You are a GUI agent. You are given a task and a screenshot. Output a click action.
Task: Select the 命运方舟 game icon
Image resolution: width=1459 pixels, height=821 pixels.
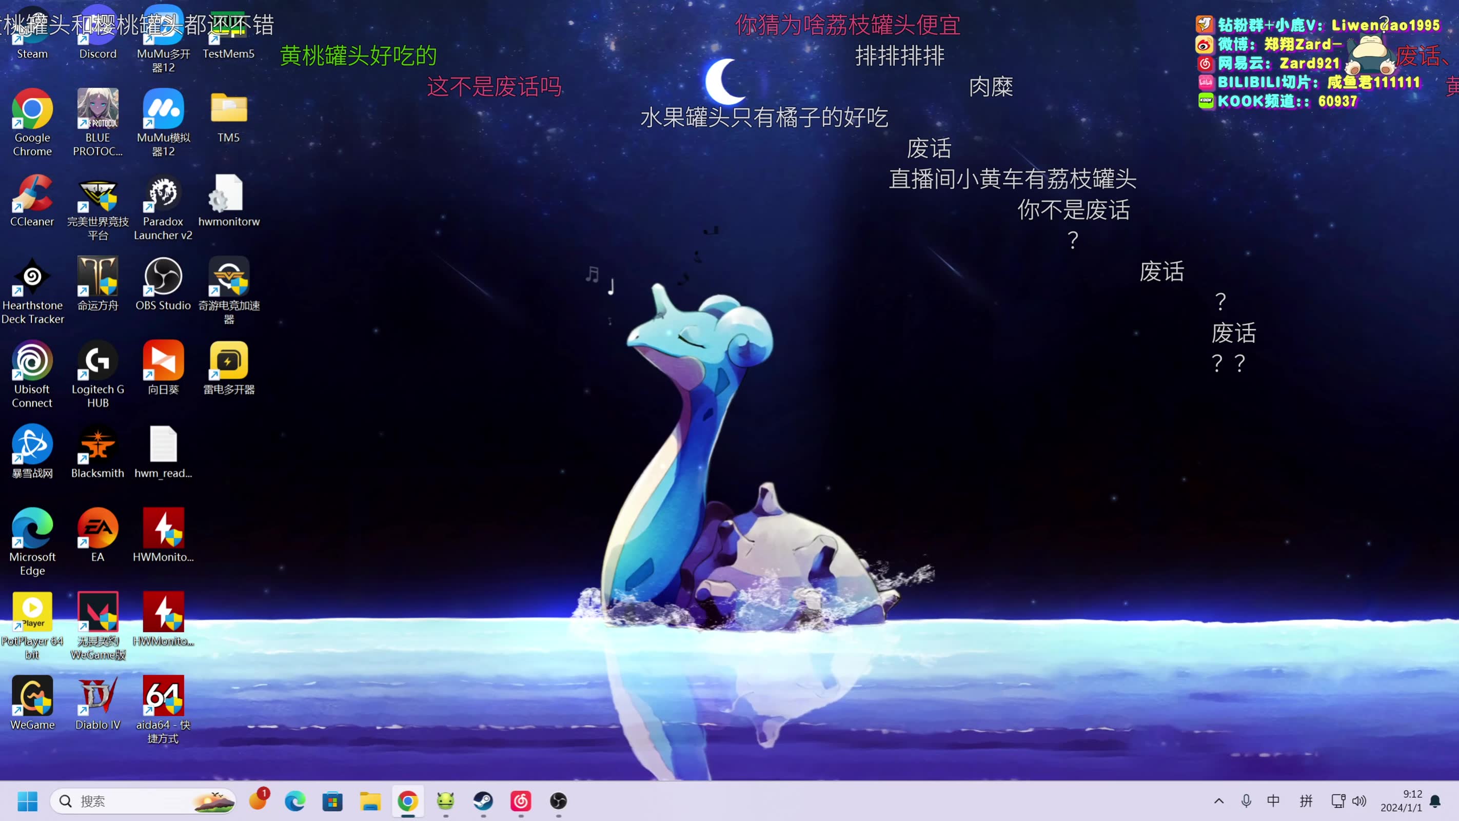[98, 284]
